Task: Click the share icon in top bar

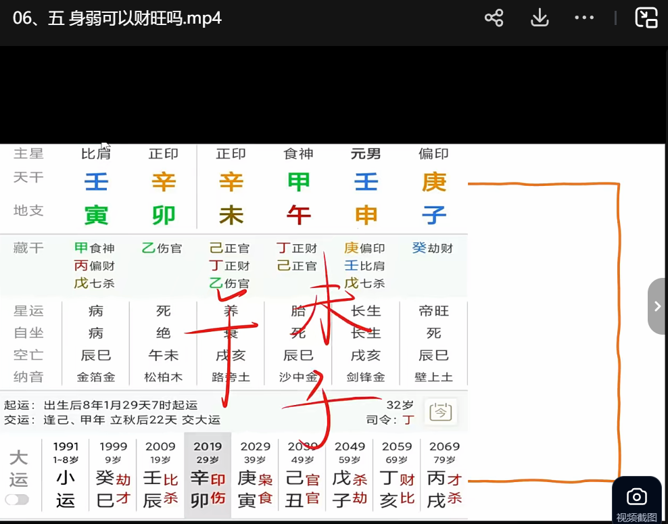Action: tap(494, 18)
